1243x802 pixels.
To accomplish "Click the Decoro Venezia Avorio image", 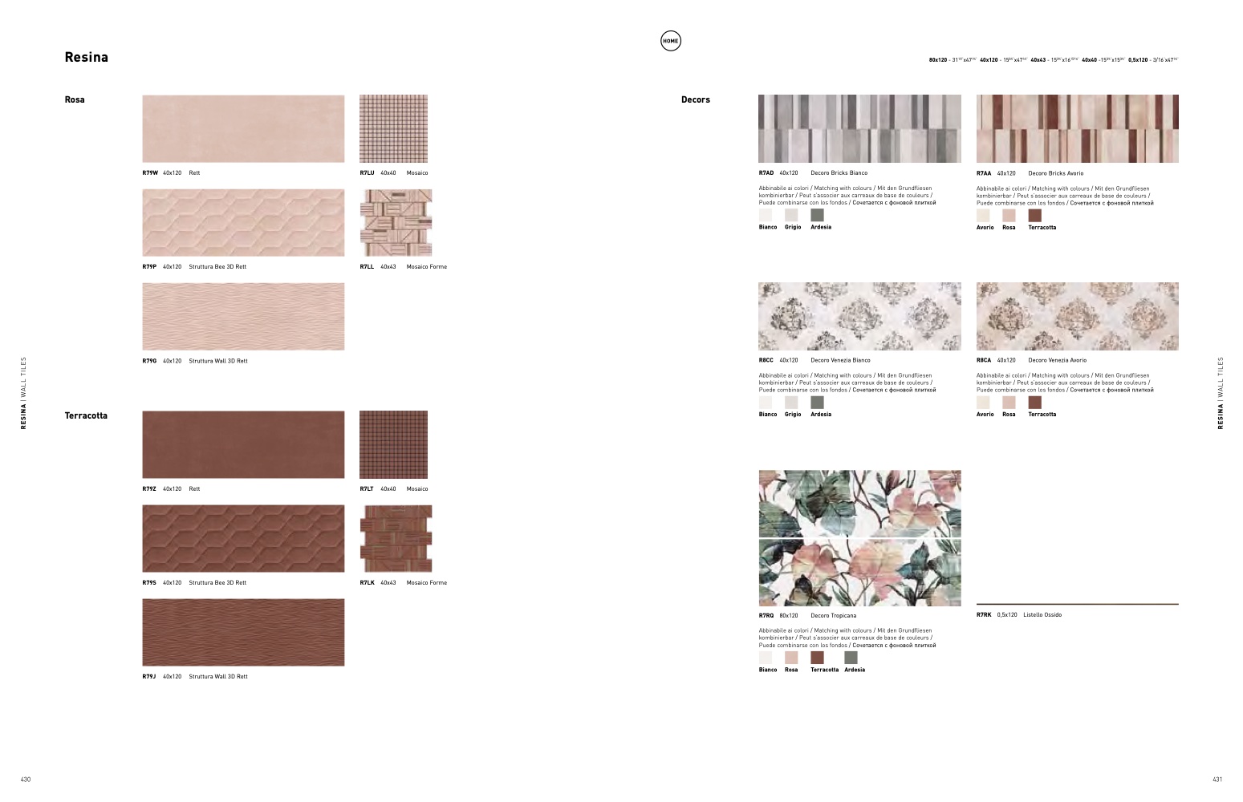I will click(x=1077, y=316).
